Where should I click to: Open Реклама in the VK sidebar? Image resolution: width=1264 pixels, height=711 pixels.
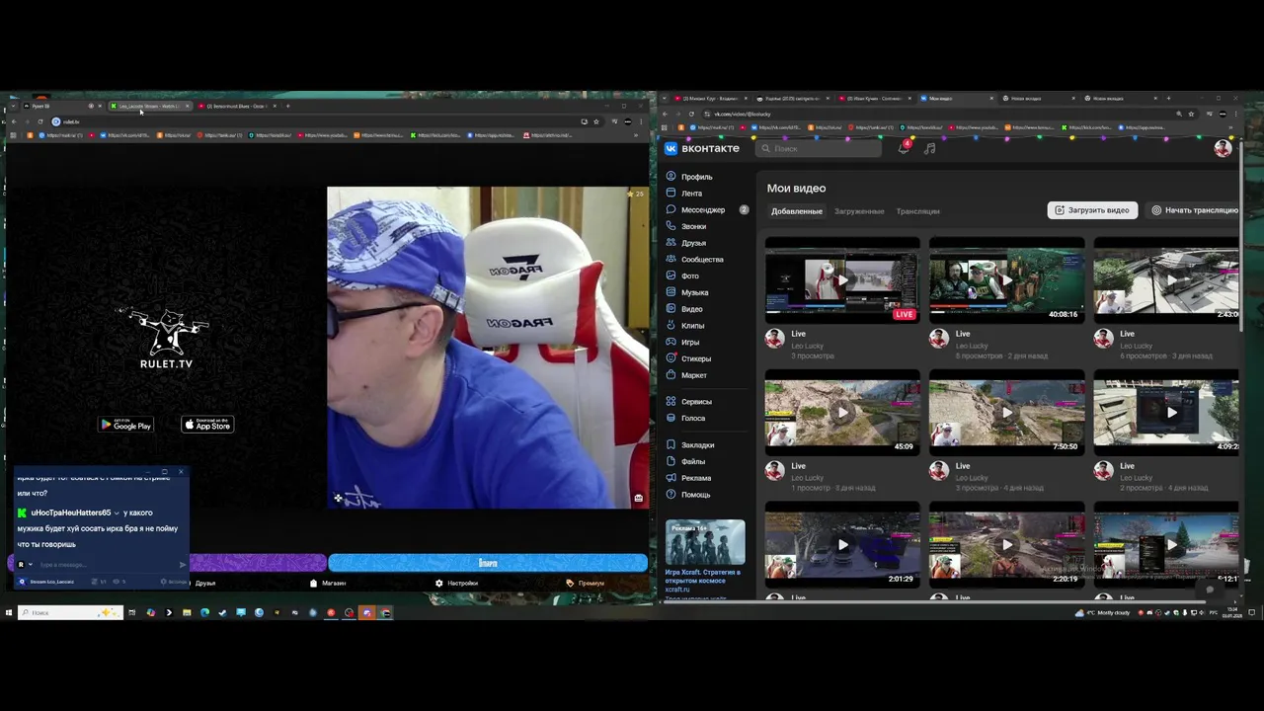(x=688, y=478)
